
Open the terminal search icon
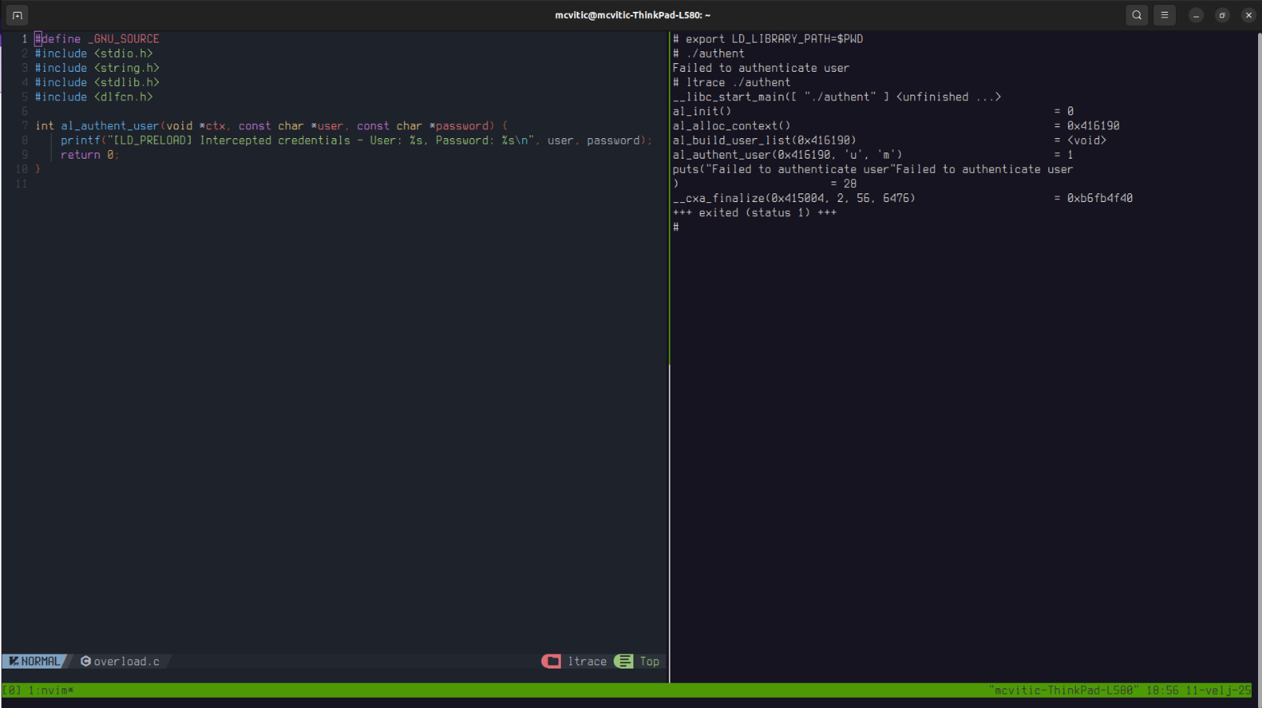pyautogui.click(x=1137, y=15)
